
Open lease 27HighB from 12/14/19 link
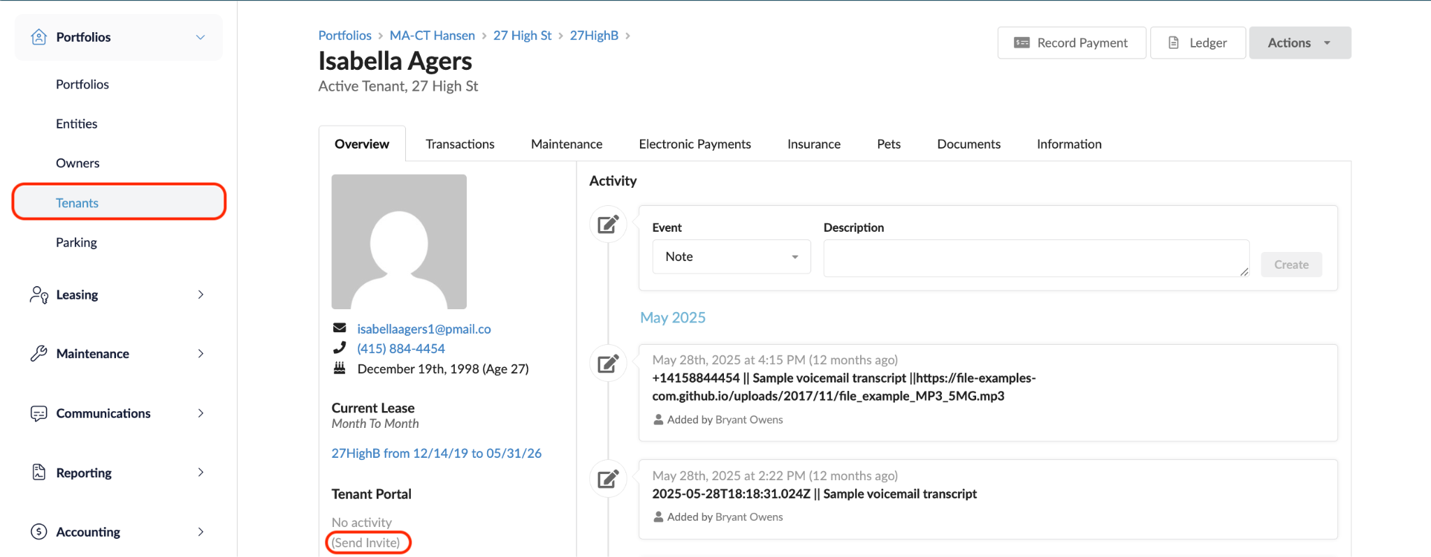(437, 453)
